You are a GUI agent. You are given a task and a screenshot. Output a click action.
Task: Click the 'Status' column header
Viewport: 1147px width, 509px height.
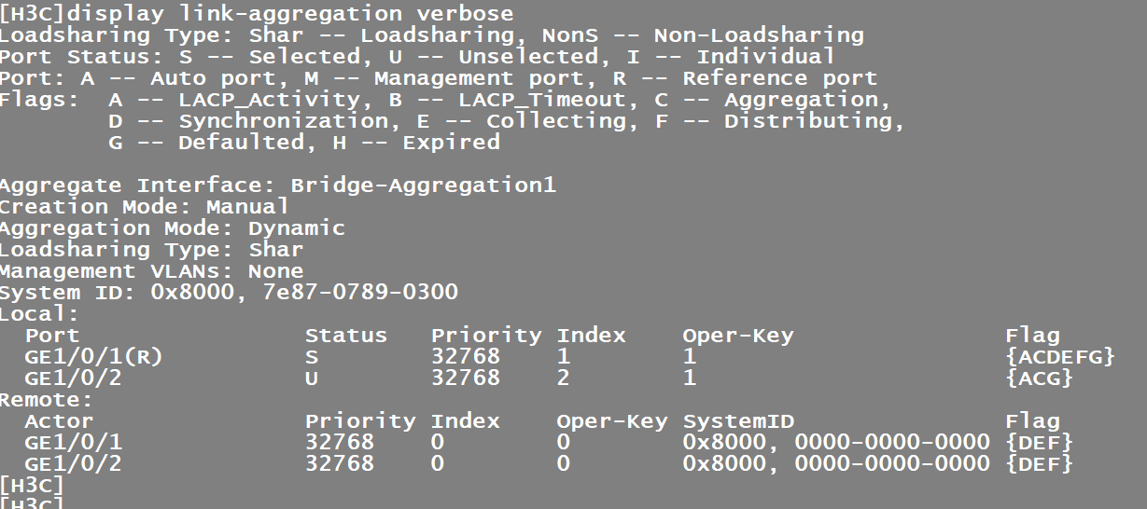tap(345, 336)
